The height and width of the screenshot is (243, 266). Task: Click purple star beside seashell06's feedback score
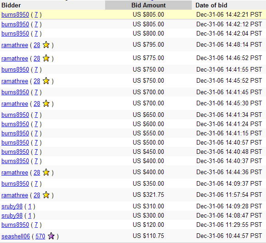(51, 236)
